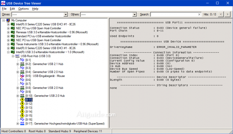Open the Edit menu
Screen dimensions: 233x134
pyautogui.click(x=12, y=9)
